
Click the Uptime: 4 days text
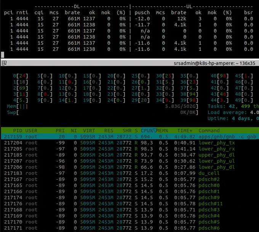(230, 119)
